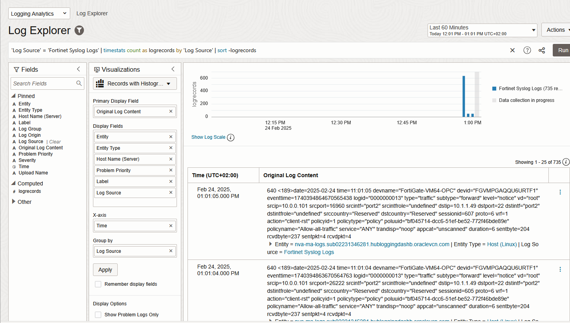Open query help question mark icon
The height and width of the screenshot is (323, 570).
point(527,50)
